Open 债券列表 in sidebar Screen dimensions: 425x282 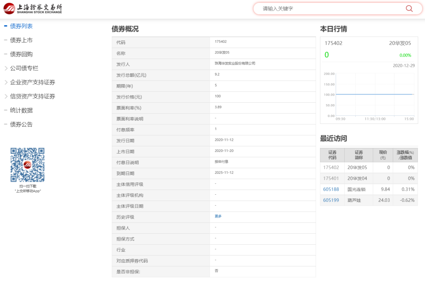pos(21,26)
